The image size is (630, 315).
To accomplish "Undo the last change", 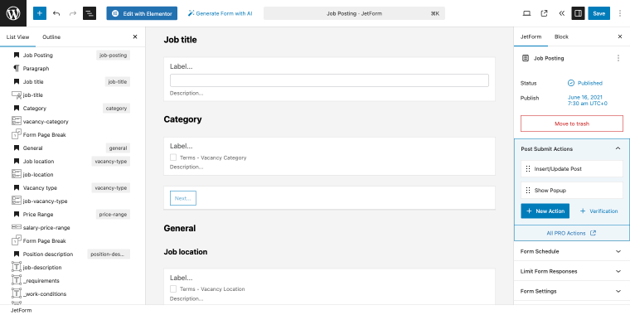I will 56,13.
